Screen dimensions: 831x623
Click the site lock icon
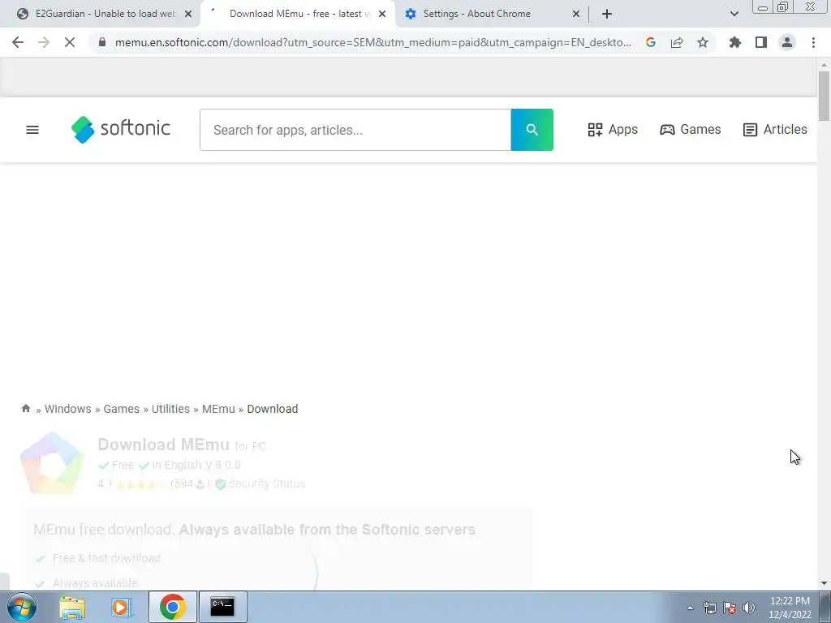pyautogui.click(x=102, y=42)
